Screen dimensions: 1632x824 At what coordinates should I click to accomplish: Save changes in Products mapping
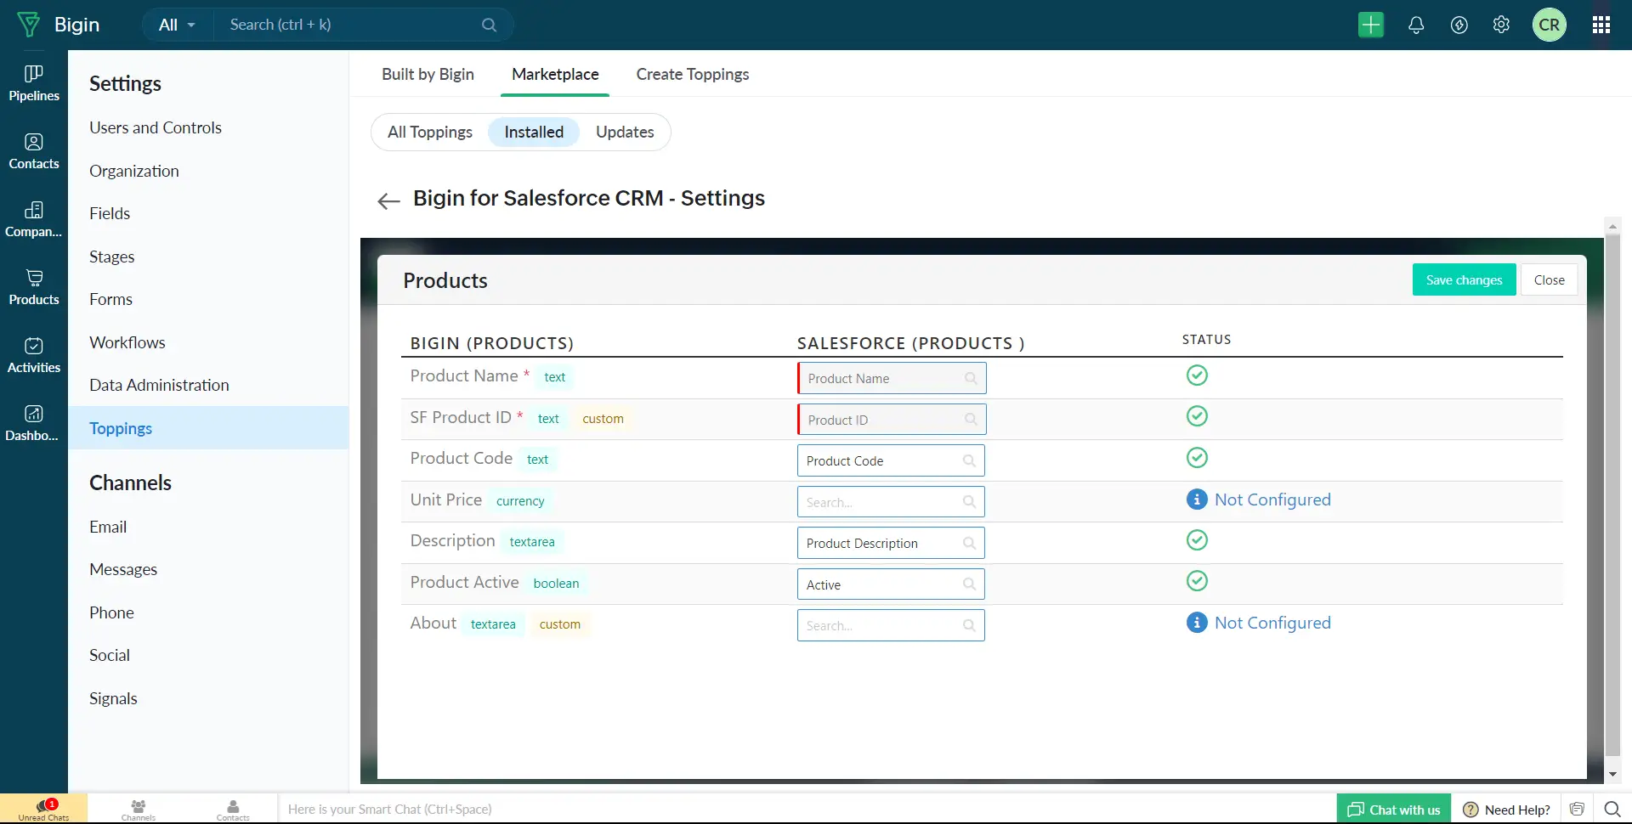(x=1464, y=279)
